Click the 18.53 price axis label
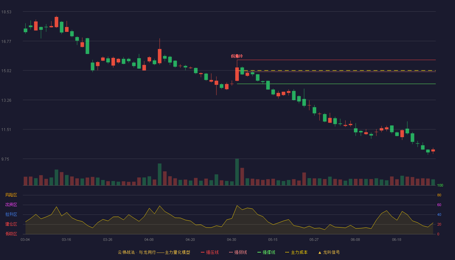Viewport: 455px width, 260px height. [6, 12]
